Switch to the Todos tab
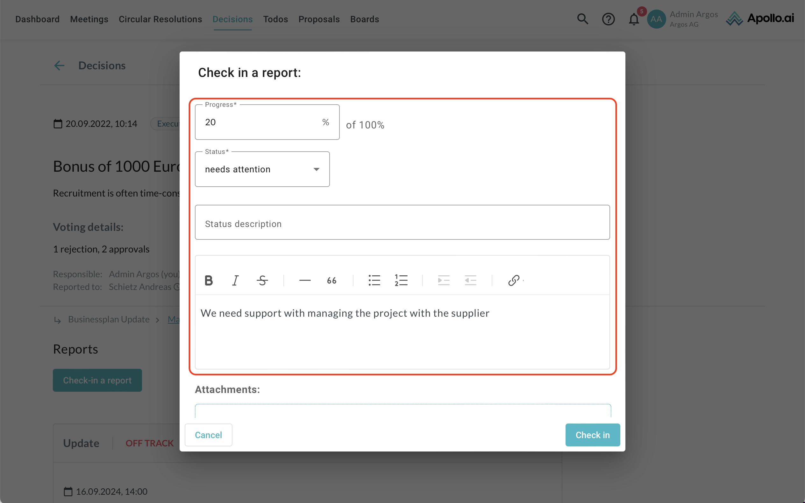 [275, 19]
